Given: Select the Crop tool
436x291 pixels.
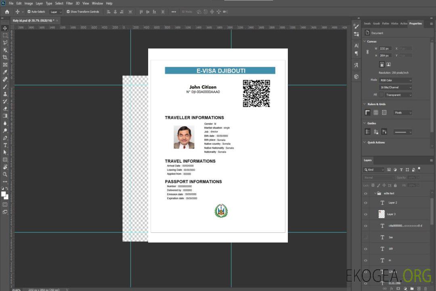Looking at the screenshot, I should coord(5,57).
